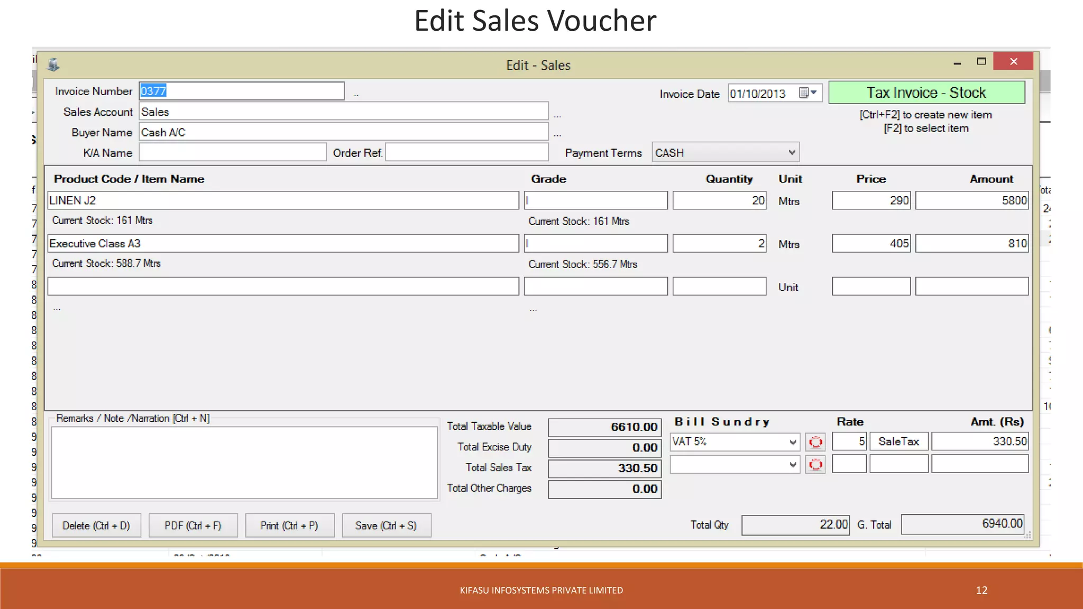The height and width of the screenshot is (609, 1083).
Task: Click the Sales Account field
Action: click(x=344, y=112)
